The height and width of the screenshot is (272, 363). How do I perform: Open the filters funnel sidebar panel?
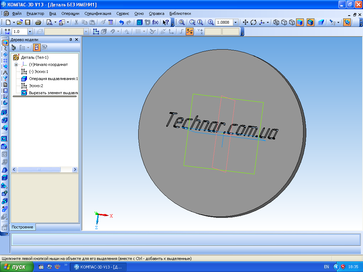[x=5, y=78]
